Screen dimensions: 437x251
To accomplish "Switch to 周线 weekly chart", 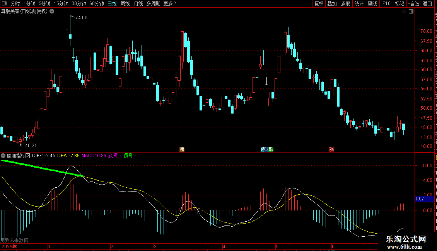I will click(x=125, y=3).
